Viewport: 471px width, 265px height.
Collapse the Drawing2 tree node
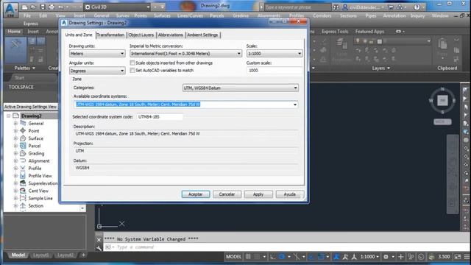pyautogui.click(x=8, y=116)
